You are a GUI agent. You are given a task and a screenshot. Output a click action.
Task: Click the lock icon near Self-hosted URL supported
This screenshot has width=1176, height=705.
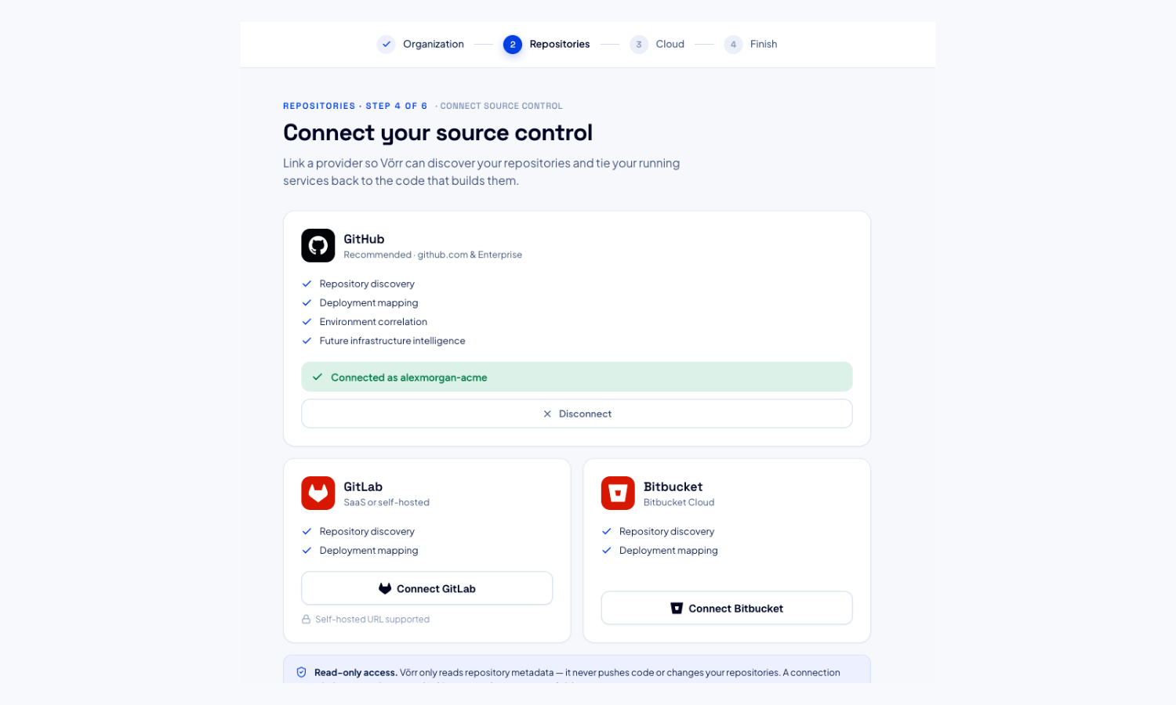pos(307,619)
